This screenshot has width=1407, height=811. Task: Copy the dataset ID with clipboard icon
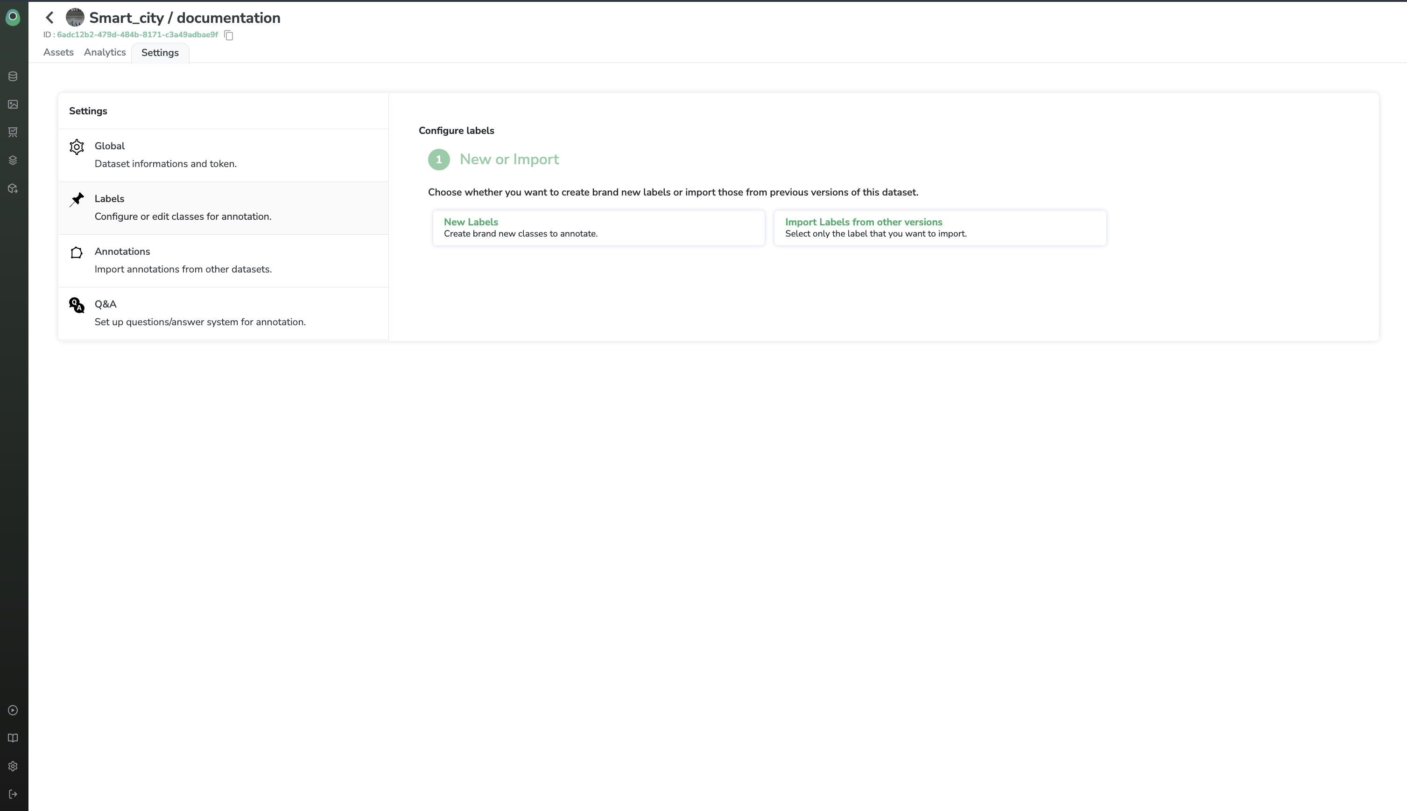[x=228, y=35]
